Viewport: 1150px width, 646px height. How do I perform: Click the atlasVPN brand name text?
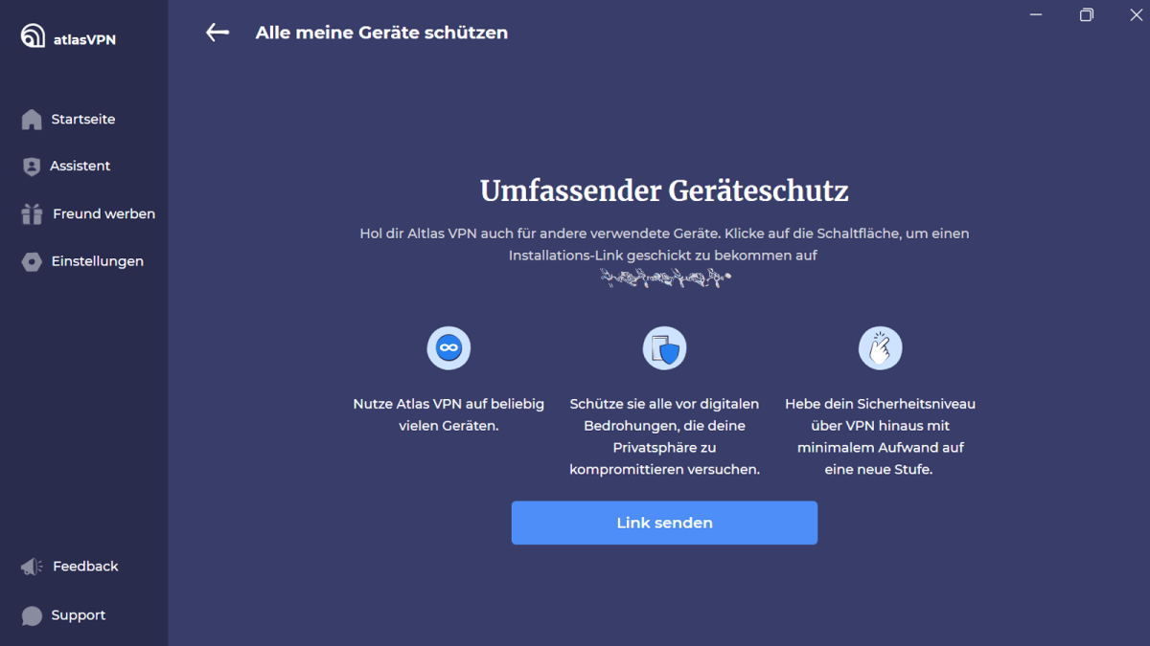(x=84, y=39)
